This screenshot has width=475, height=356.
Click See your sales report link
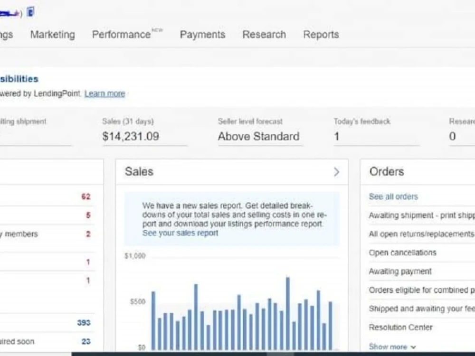click(180, 233)
